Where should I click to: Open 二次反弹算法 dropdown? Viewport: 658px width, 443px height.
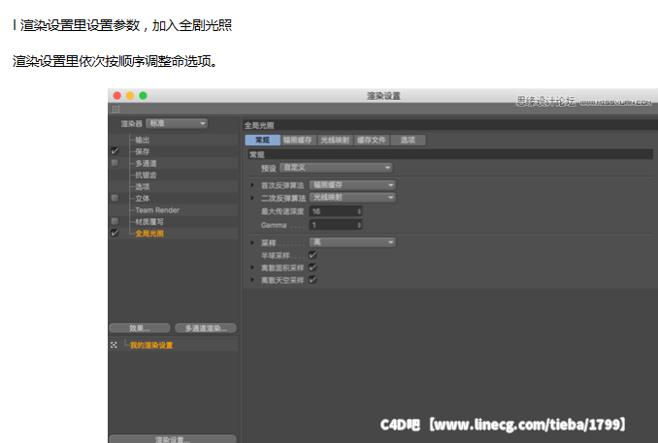click(352, 198)
